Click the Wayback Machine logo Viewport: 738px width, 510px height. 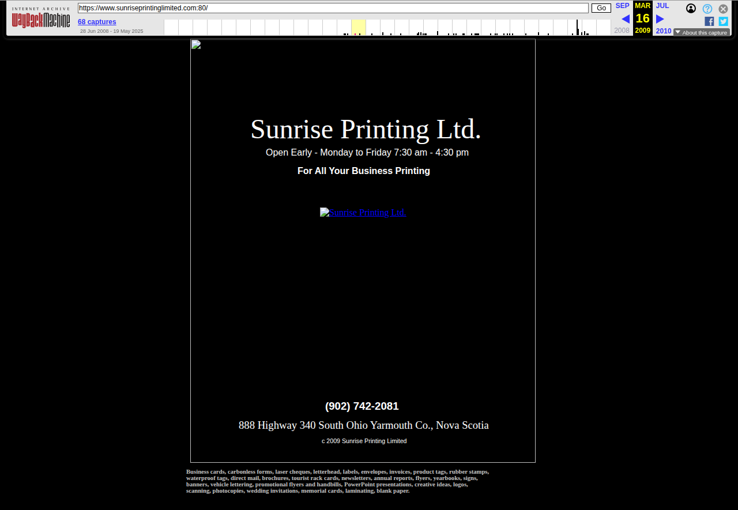(x=41, y=18)
